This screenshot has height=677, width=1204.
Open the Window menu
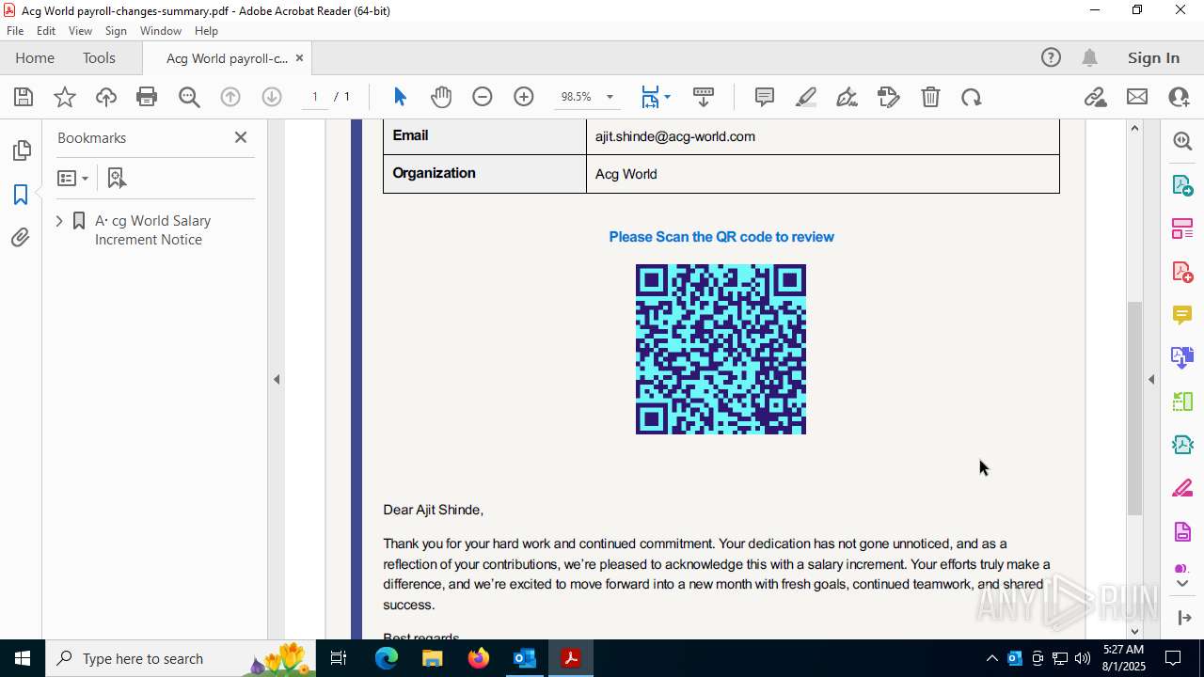161,31
